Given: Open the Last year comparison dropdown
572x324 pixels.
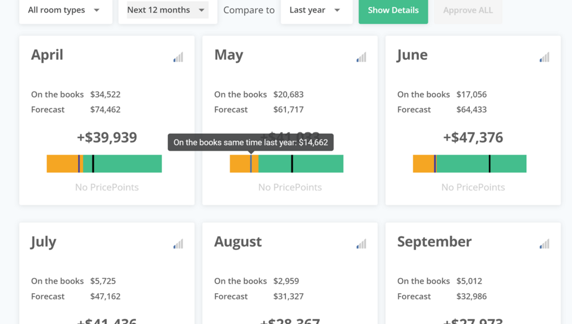Looking at the screenshot, I should 316,10.
